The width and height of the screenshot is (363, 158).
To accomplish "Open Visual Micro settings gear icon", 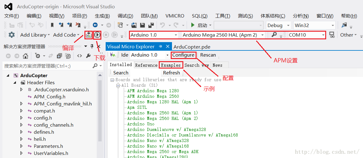I will tap(12, 35).
